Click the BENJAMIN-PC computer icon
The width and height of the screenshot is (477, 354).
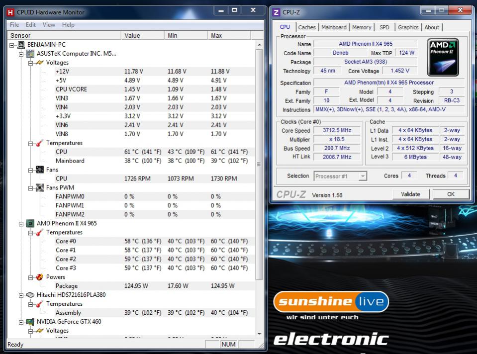21,45
